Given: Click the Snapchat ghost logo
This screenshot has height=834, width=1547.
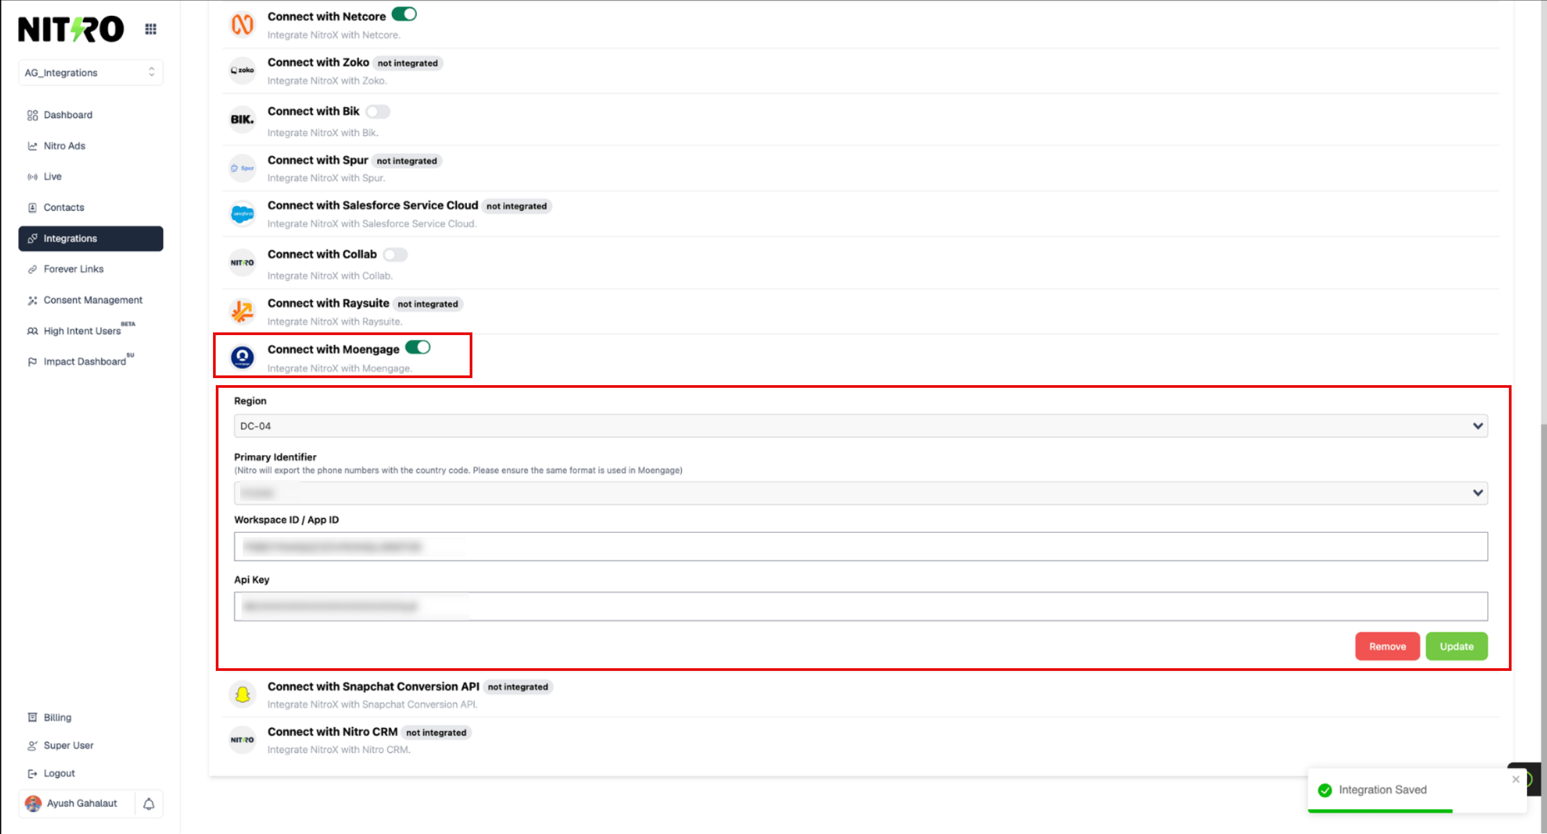Looking at the screenshot, I should [242, 695].
